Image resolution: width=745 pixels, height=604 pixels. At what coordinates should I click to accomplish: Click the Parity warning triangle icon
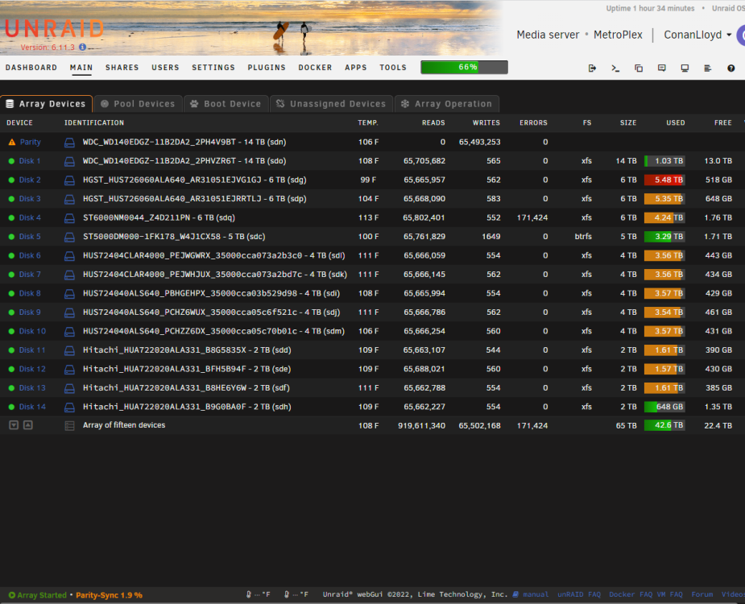(x=12, y=142)
